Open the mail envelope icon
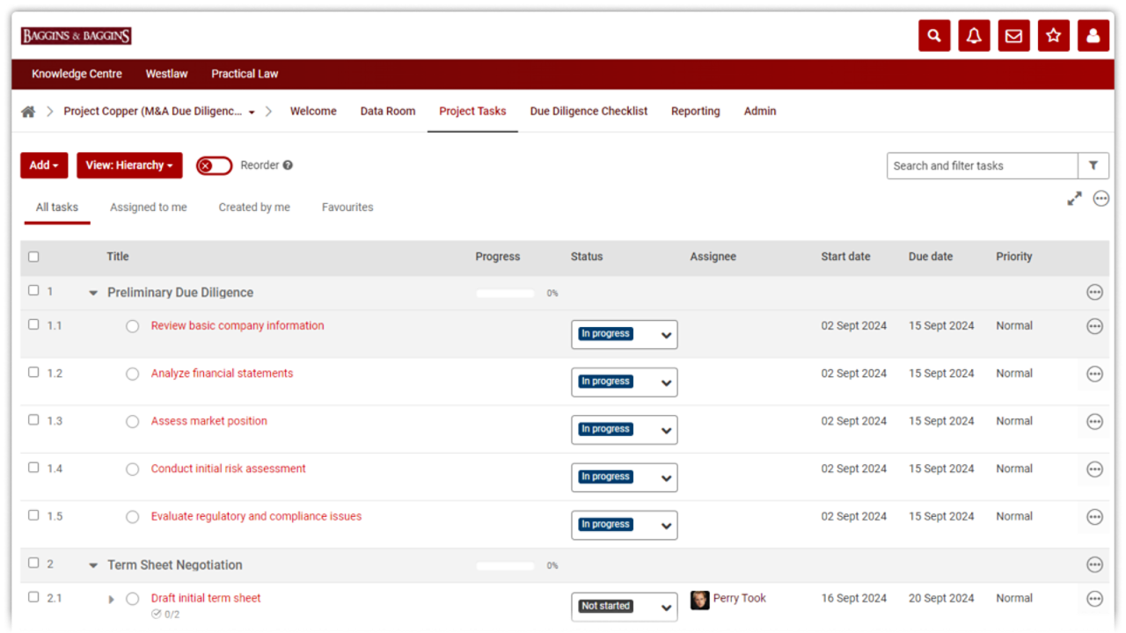The height and width of the screenshot is (633, 1126). coord(1013,36)
